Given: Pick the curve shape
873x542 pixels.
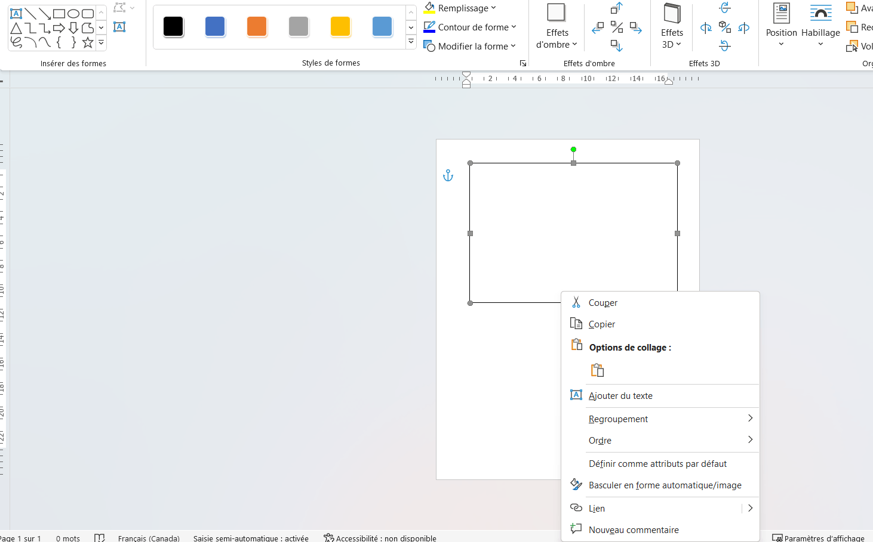Looking at the screenshot, I should (45, 42).
